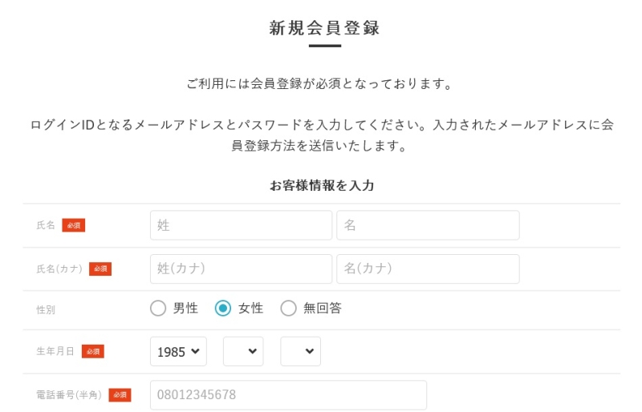Click into the 名 first name field
Screen dimensions: 642x412
point(428,225)
